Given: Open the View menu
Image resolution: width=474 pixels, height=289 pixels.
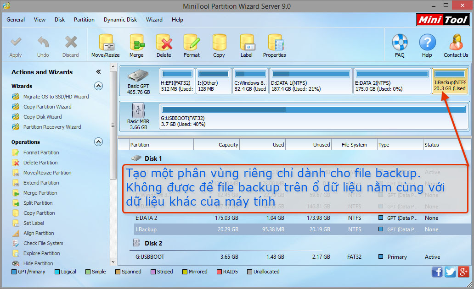Looking at the screenshot, I should coord(39,20).
